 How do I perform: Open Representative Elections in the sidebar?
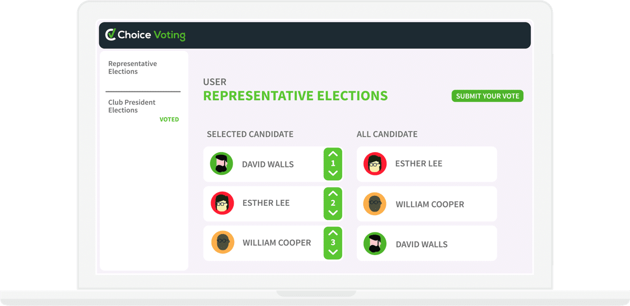[132, 67]
